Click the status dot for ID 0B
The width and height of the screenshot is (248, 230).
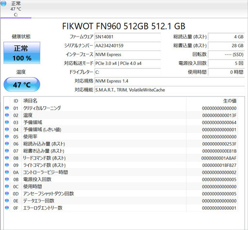(7, 179)
